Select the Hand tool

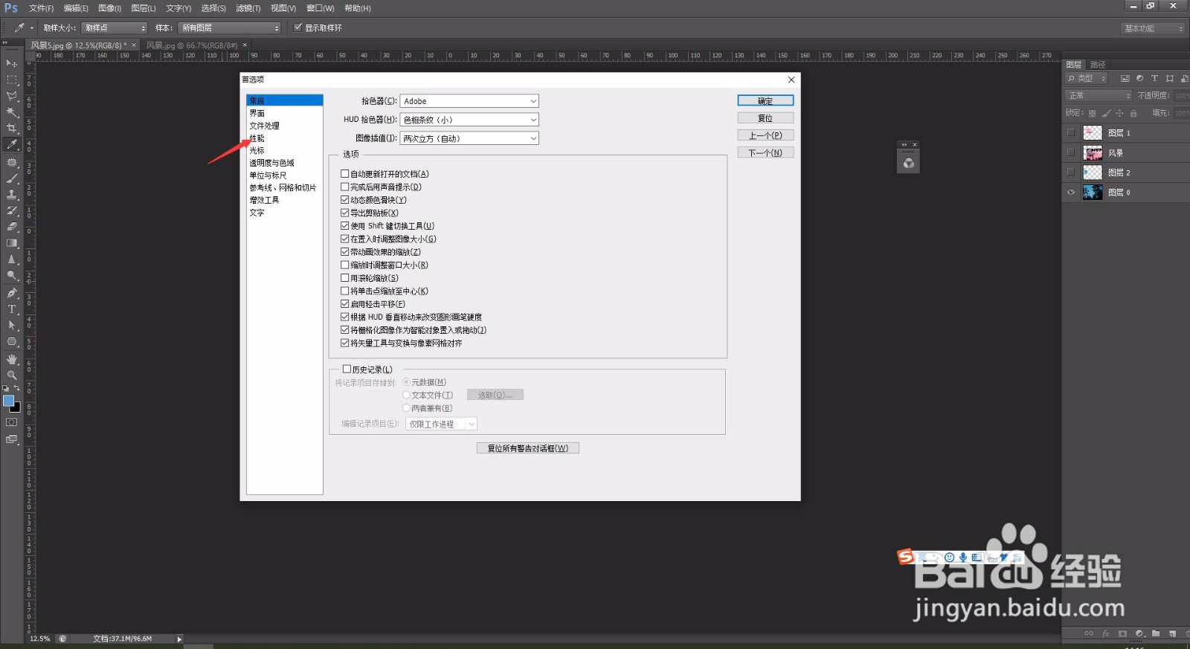pyautogui.click(x=12, y=359)
